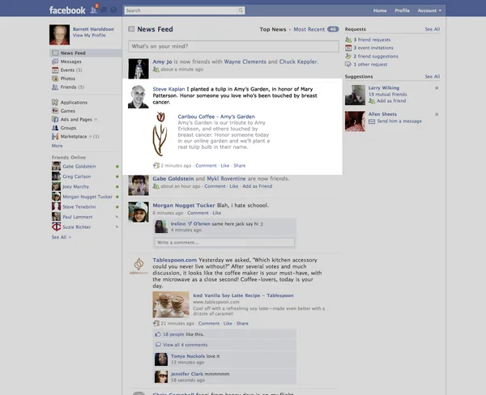
Task: Open Steve Kaplan's profile link
Action: tap(168, 89)
